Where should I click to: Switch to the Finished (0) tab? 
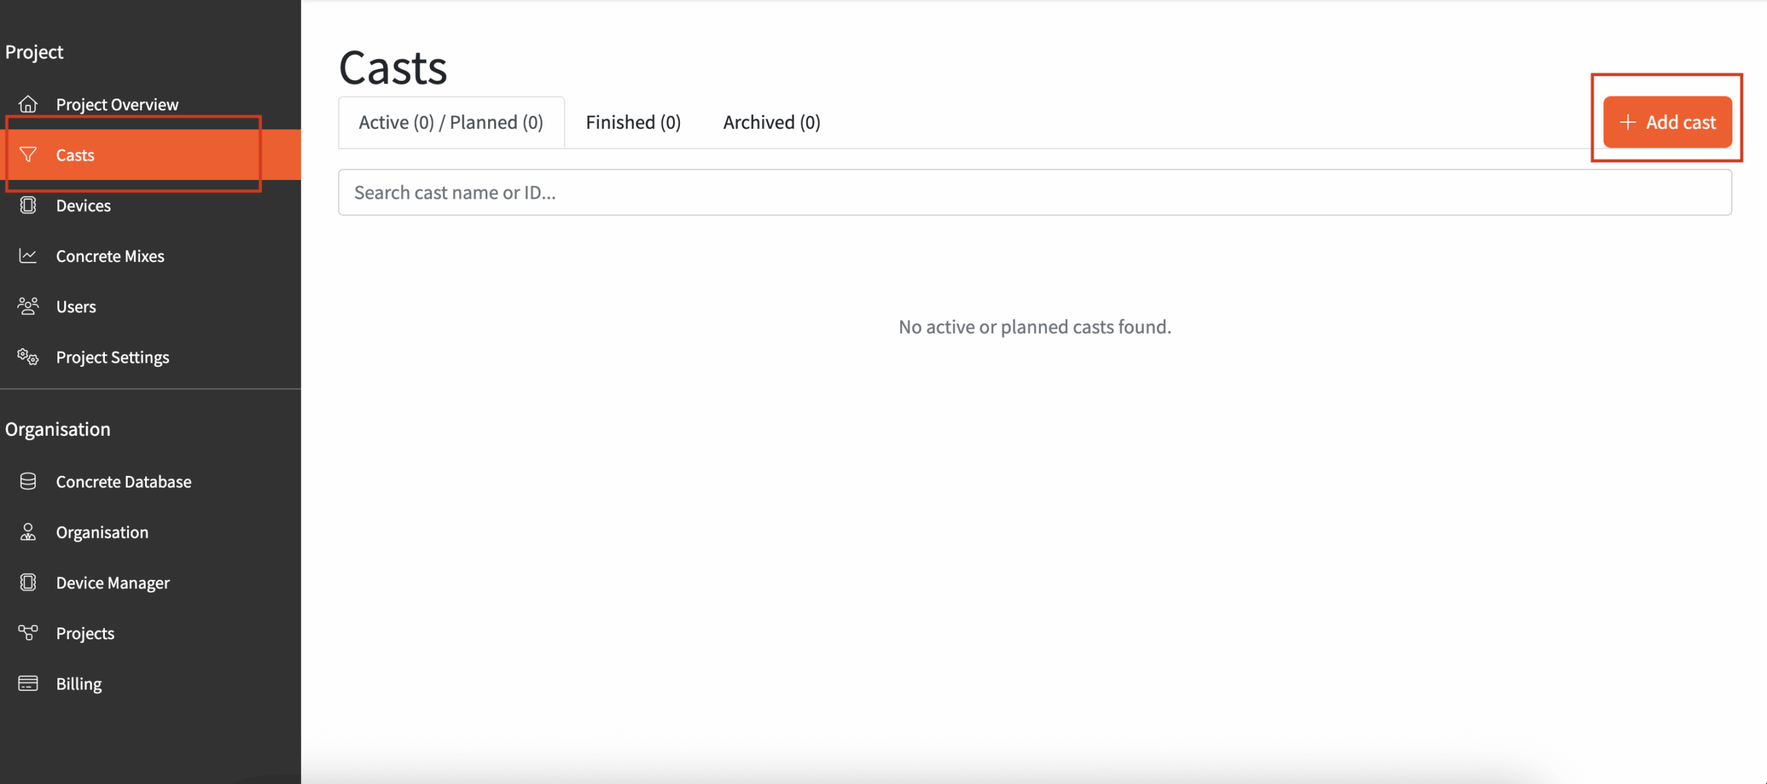pyautogui.click(x=633, y=123)
